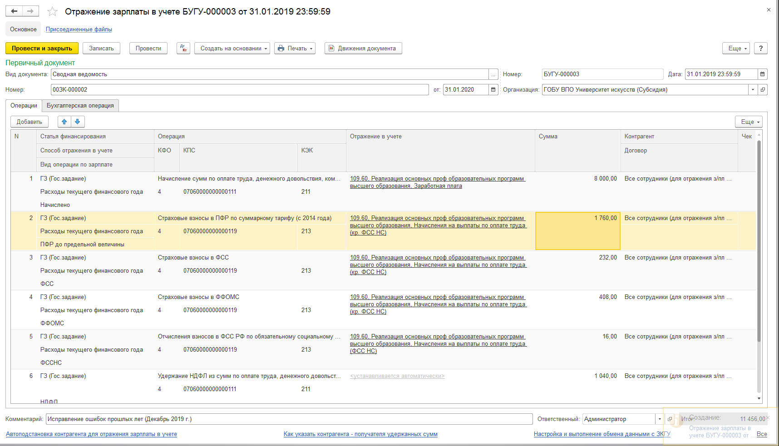Image resolution: width=779 pixels, height=446 pixels.
Task: Open Движения документа
Action: 363,48
